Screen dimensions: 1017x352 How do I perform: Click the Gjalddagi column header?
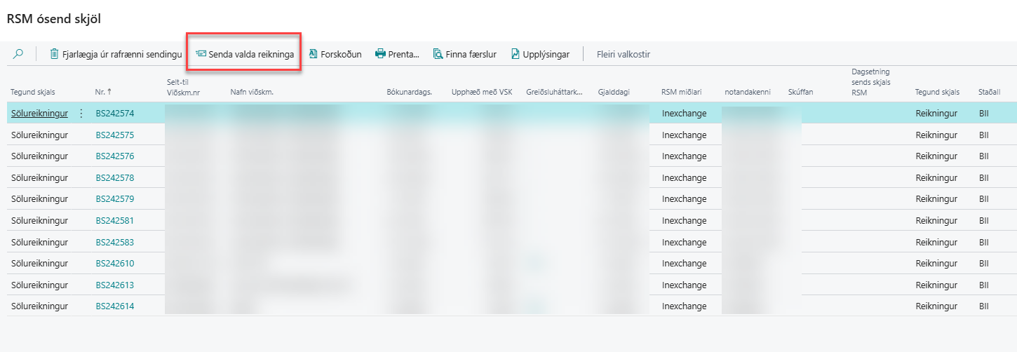click(614, 93)
